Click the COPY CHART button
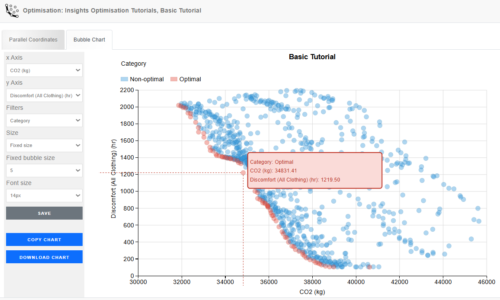This screenshot has width=500, height=300. pyautogui.click(x=44, y=239)
